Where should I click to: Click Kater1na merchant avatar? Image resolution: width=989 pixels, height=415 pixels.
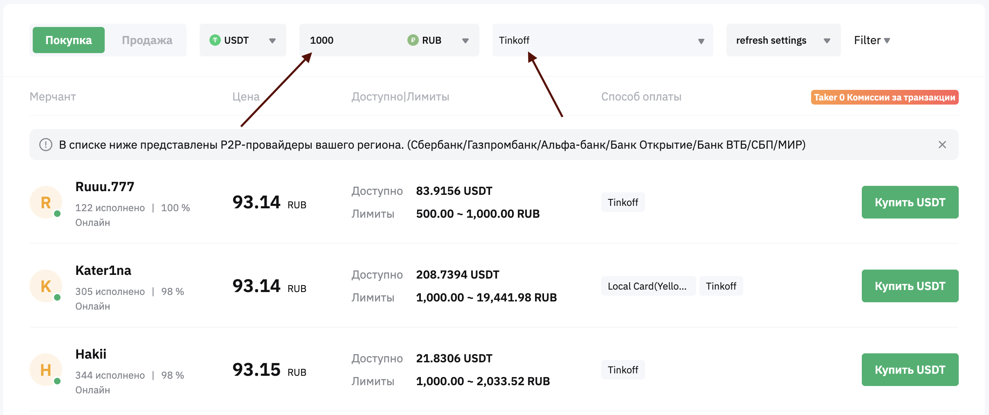point(46,286)
